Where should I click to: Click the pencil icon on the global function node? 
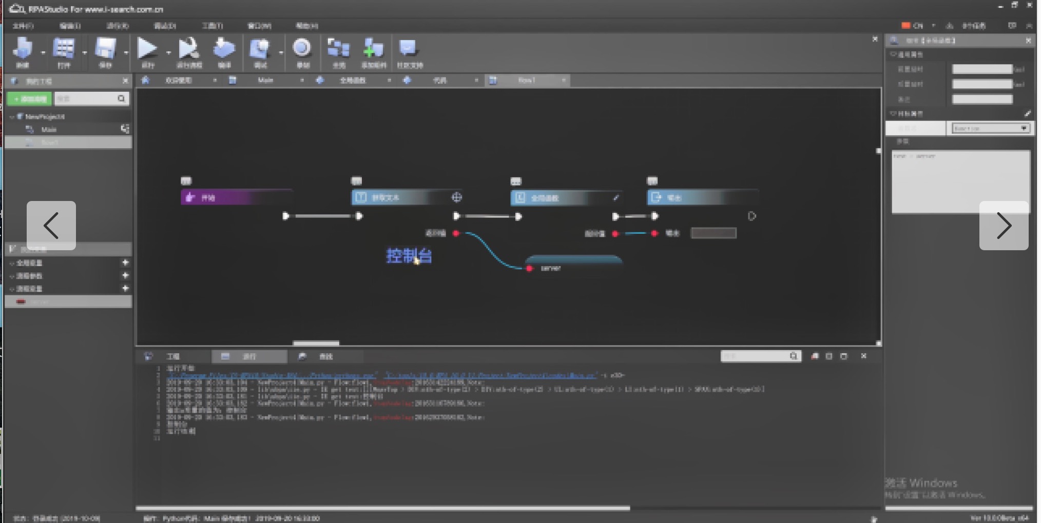click(616, 197)
